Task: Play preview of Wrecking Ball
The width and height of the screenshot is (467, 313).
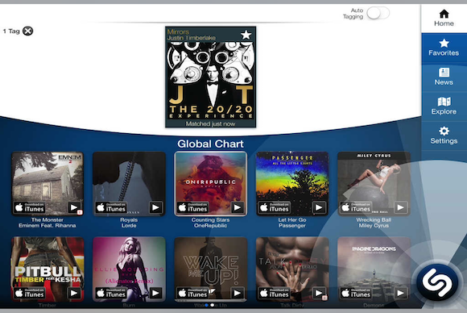Action: pyautogui.click(x=400, y=207)
